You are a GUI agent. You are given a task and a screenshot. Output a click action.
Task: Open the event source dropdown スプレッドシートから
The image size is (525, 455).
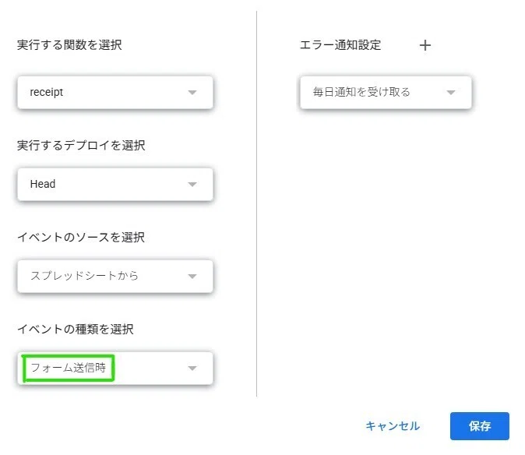point(115,277)
